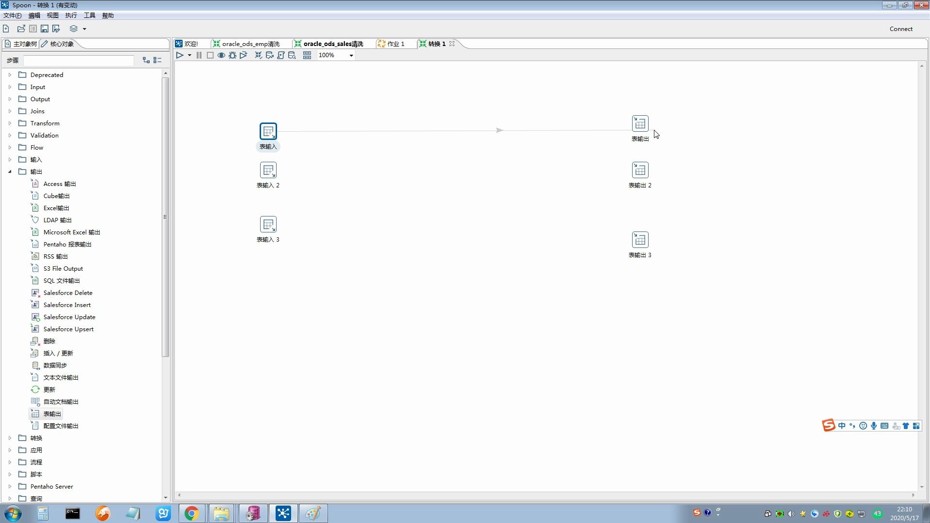
Task: Click the explore database icon
Action: pos(292,55)
